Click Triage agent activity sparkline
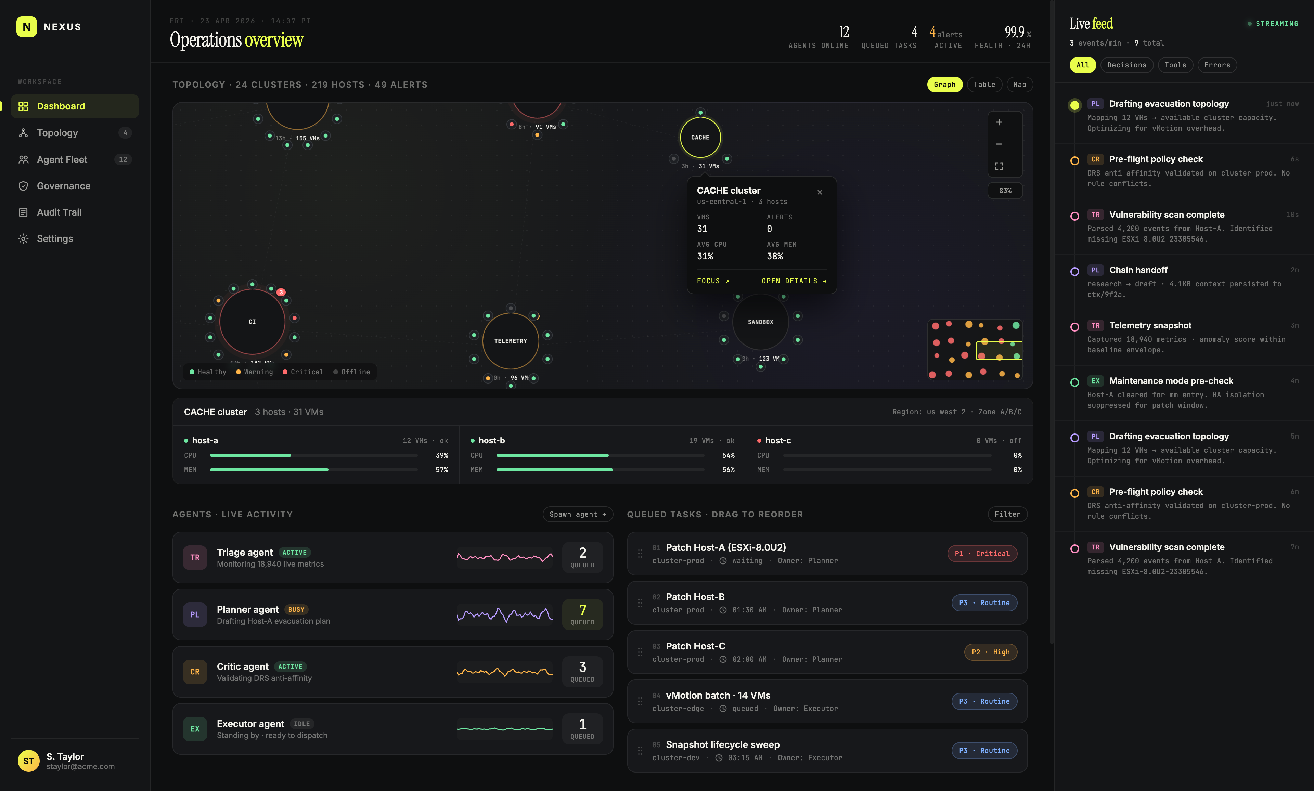 pos(504,558)
